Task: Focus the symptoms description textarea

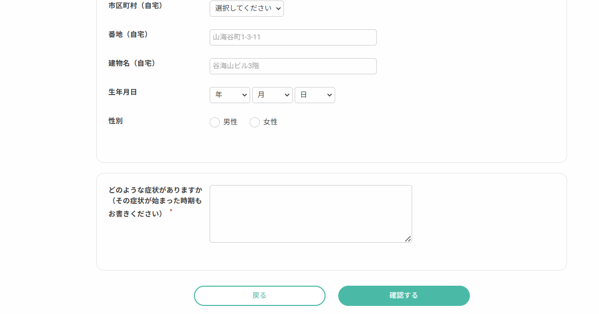Action: (310, 214)
